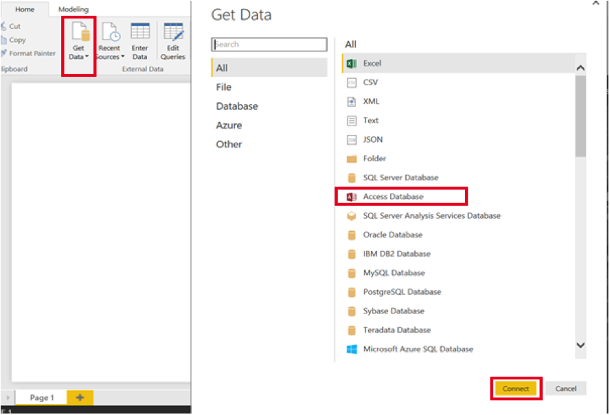Click the PostgreSQL Database cylinder icon
Screen dimensions: 610x415
pos(352,292)
